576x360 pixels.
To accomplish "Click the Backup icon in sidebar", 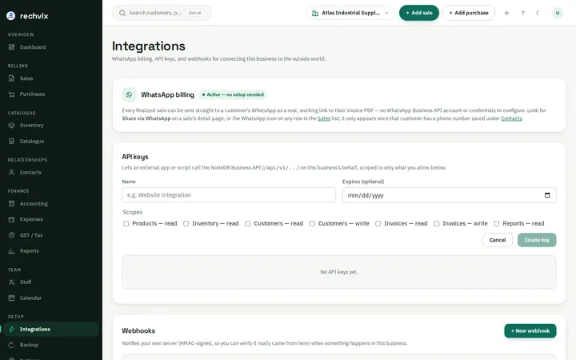I will tap(12, 345).
